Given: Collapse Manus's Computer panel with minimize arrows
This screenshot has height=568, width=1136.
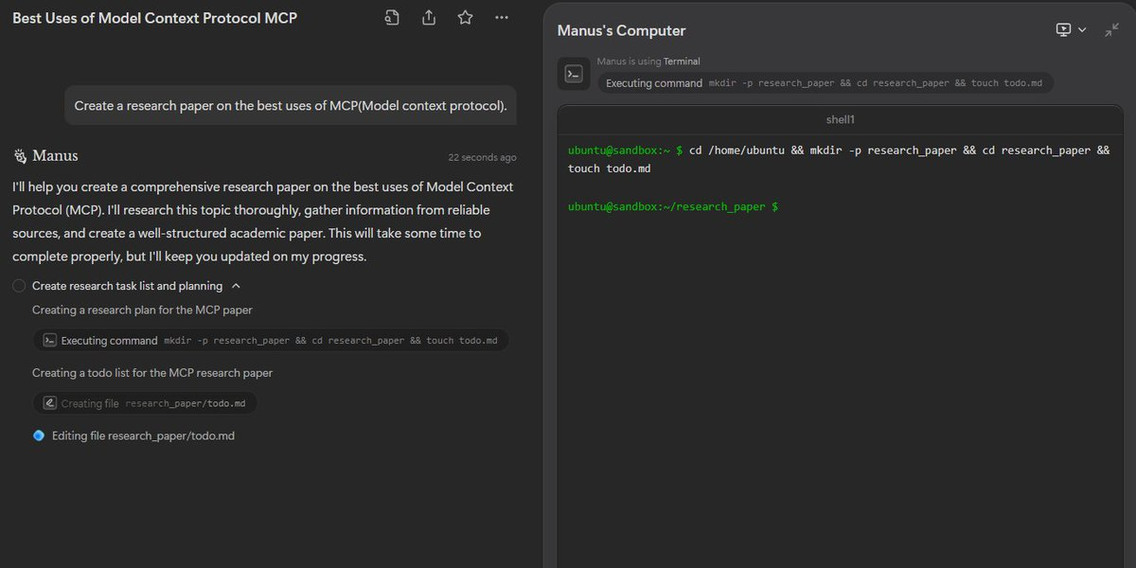Looking at the screenshot, I should tap(1111, 30).
